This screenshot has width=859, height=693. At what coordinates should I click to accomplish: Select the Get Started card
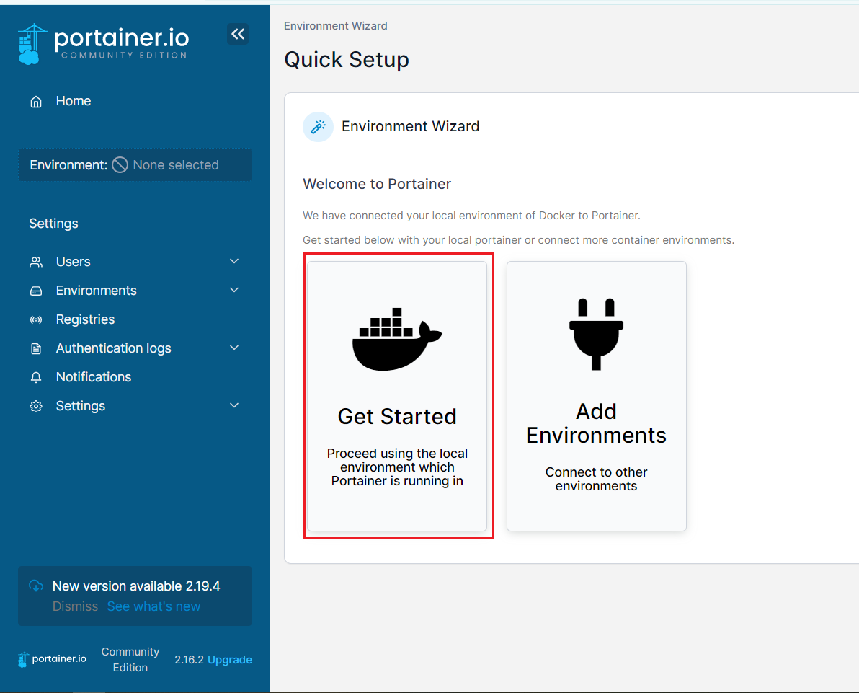(397, 396)
